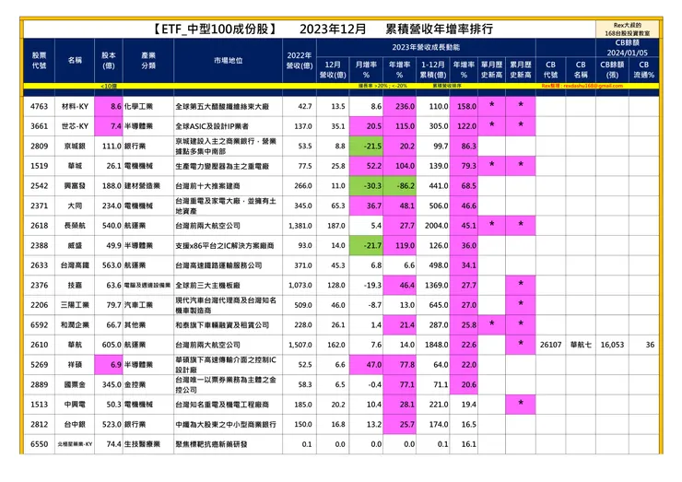Screen dimensions: 682x482
Task: Click stock code 6592
Action: (x=39, y=325)
